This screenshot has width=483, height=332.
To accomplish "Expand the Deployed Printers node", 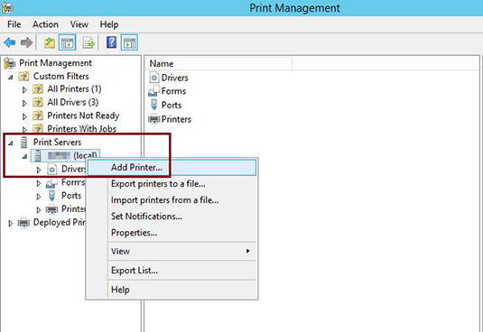I will (x=11, y=223).
